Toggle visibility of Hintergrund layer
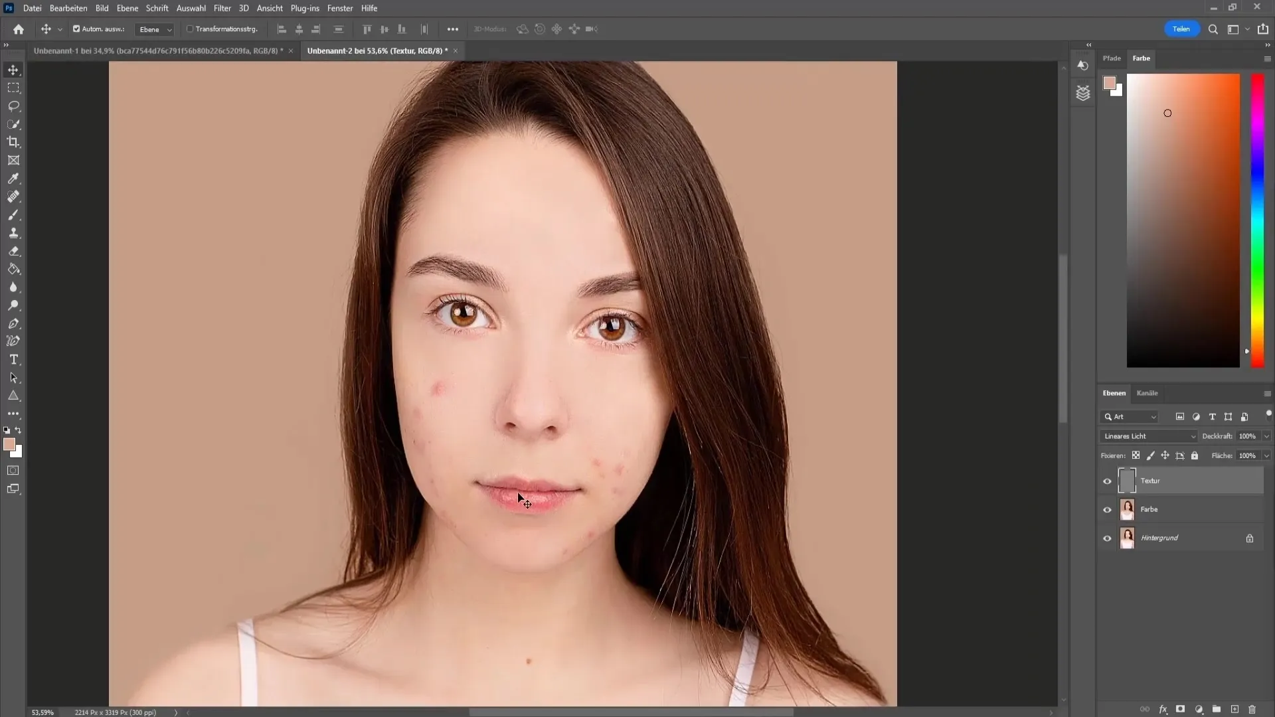Screen dimensions: 1275x717 [x=1107, y=538]
